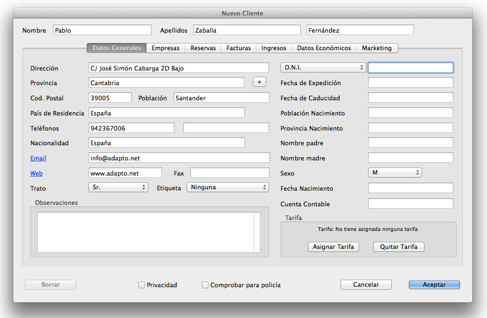Click the Fecha de Caducidad field

tap(411, 97)
